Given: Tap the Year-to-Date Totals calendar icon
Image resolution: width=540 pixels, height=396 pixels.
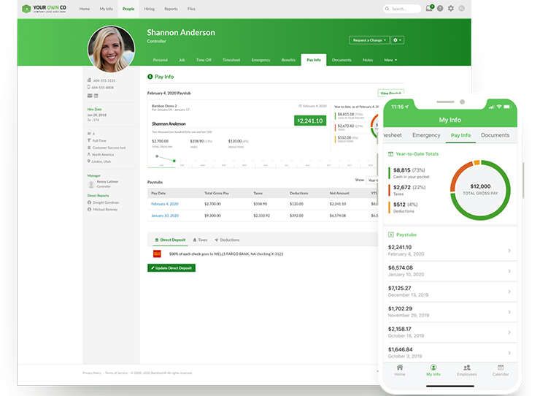Looking at the screenshot, I should [x=391, y=154].
